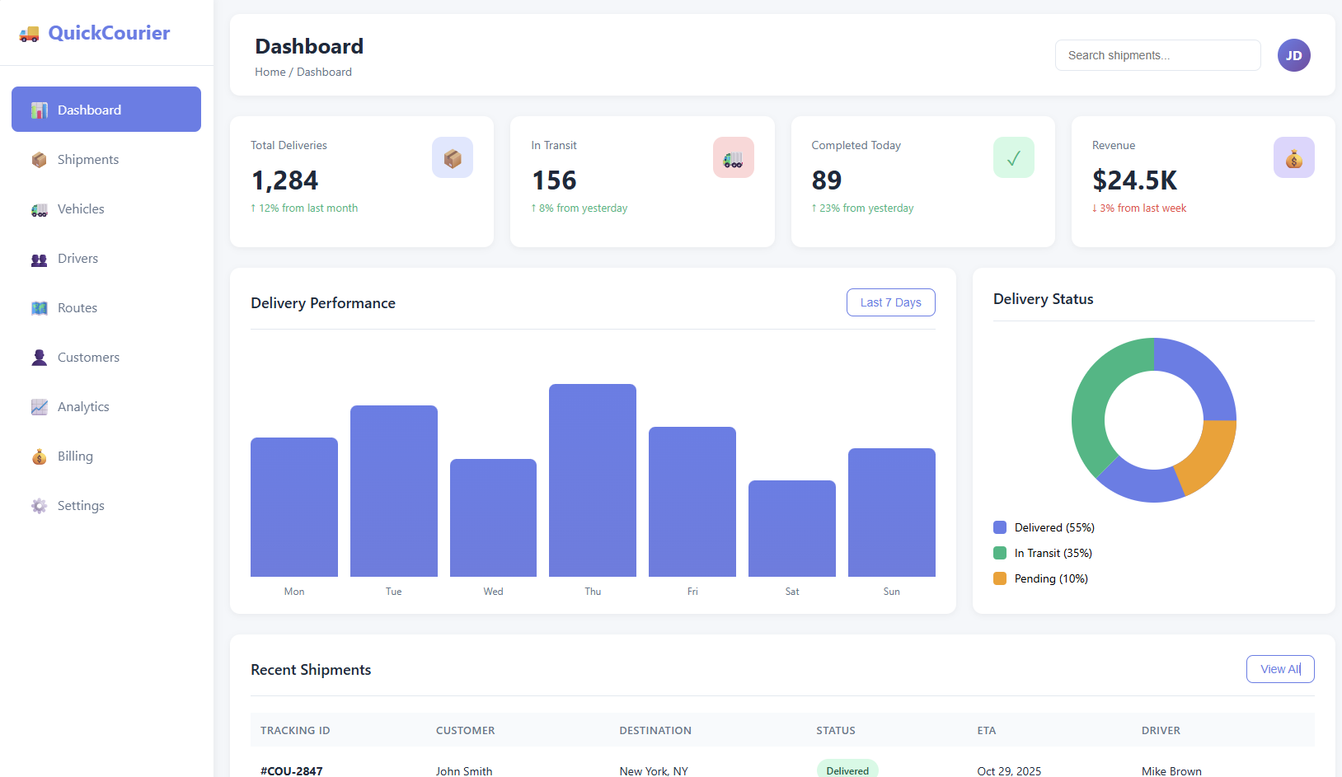
Task: Click the 1,284 total deliveries value
Action: click(x=284, y=180)
